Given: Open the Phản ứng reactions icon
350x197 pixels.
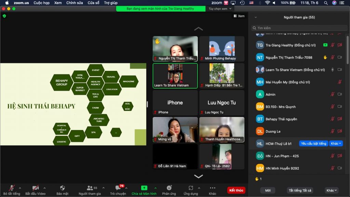Looking at the screenshot, I should 169,188.
